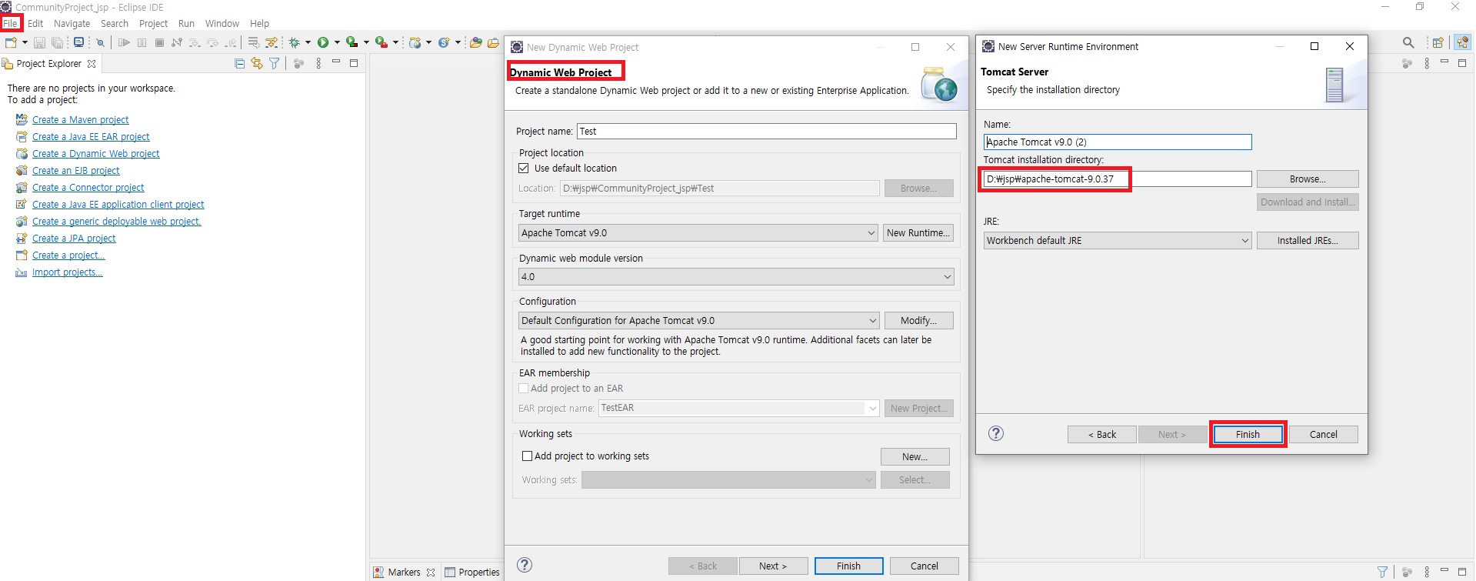
Task: Click the Tomcat installation directory field
Action: coord(1118,179)
